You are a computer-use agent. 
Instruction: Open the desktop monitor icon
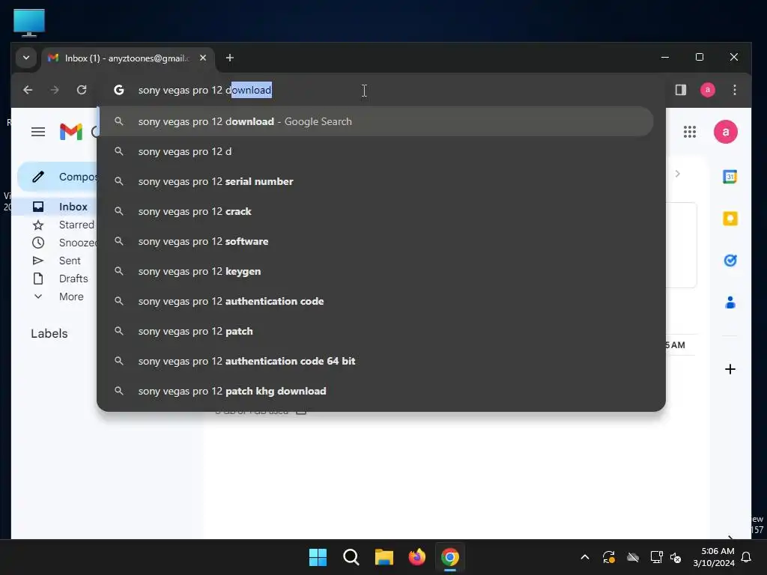(29, 22)
